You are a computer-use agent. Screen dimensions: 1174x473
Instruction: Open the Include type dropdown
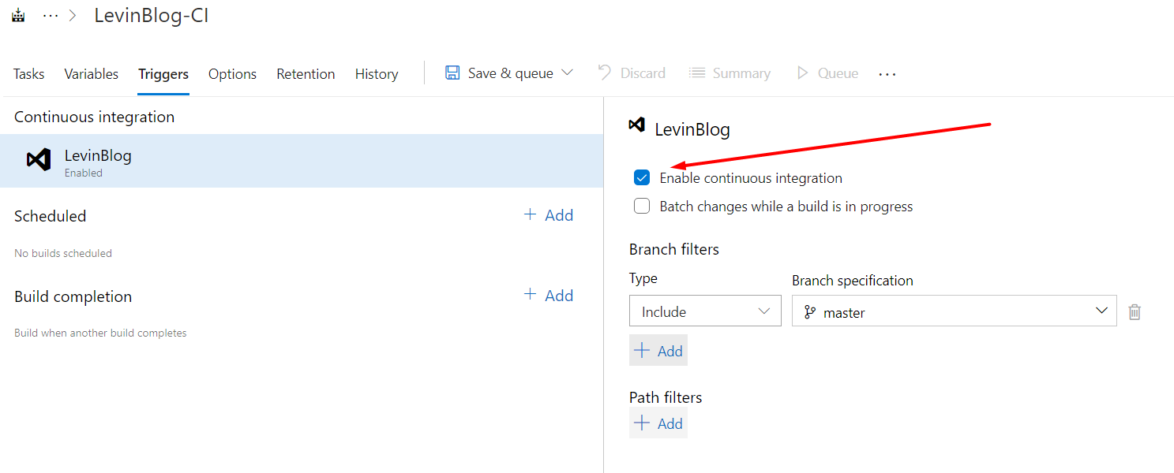(705, 311)
